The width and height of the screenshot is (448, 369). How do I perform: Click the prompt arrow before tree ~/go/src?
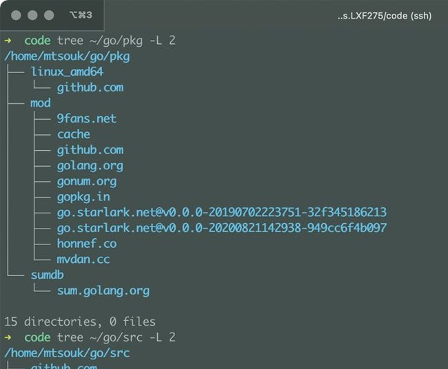coord(8,337)
